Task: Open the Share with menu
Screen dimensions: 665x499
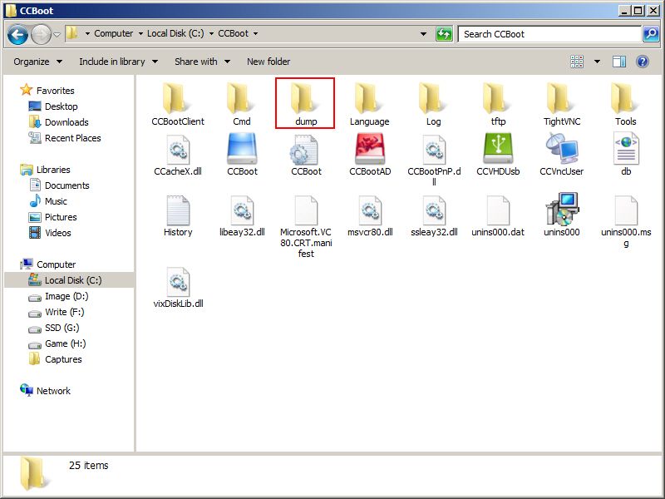Action: click(x=202, y=62)
